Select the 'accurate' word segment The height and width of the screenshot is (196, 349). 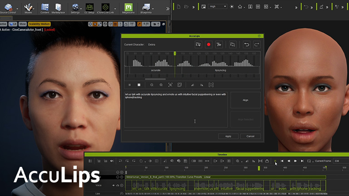155,70
